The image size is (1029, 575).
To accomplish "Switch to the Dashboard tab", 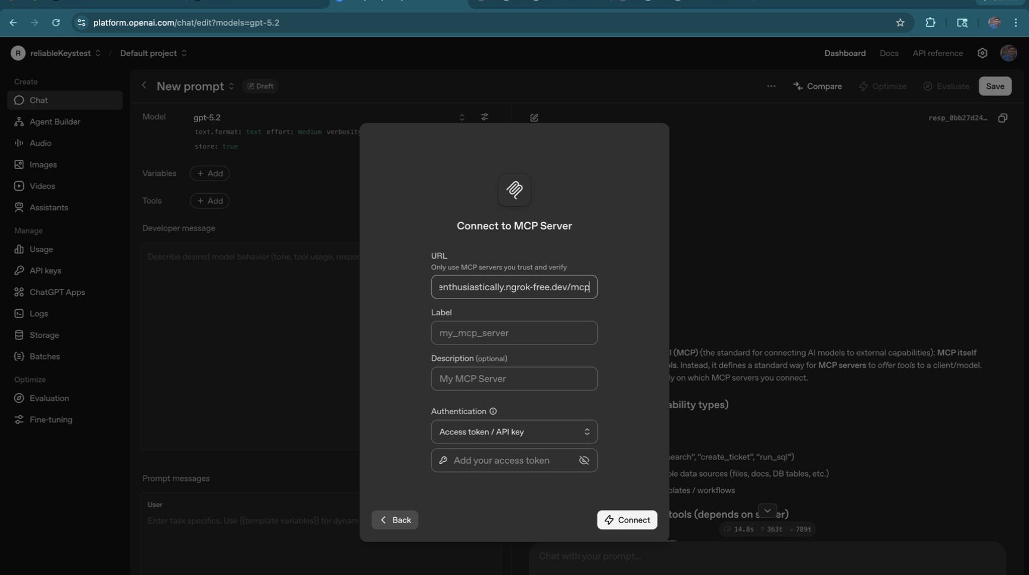I will 844,53.
